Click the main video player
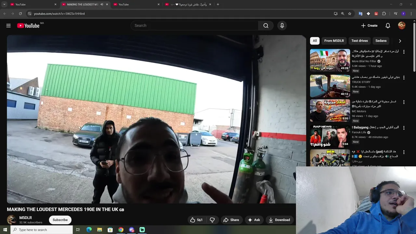Viewport: 416px width, 234px height. pyautogui.click(x=156, y=119)
